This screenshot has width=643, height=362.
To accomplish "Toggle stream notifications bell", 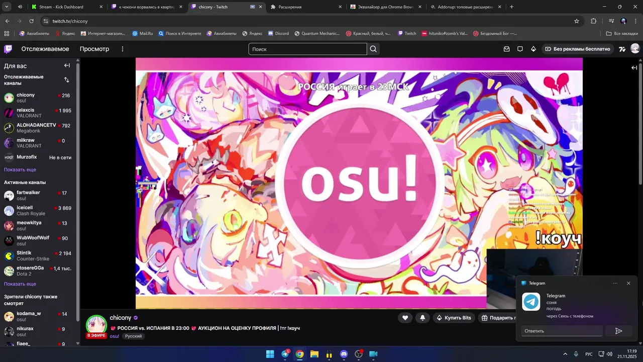I will (422, 318).
